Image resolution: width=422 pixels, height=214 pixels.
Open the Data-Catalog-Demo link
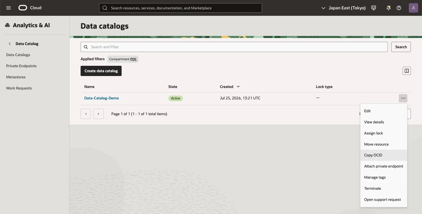coord(101,98)
